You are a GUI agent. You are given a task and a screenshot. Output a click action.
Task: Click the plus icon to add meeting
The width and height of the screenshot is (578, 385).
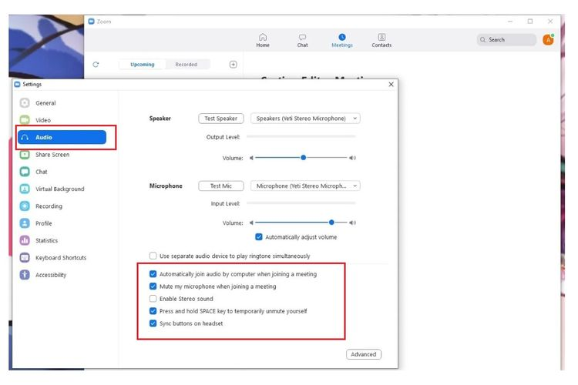click(234, 65)
